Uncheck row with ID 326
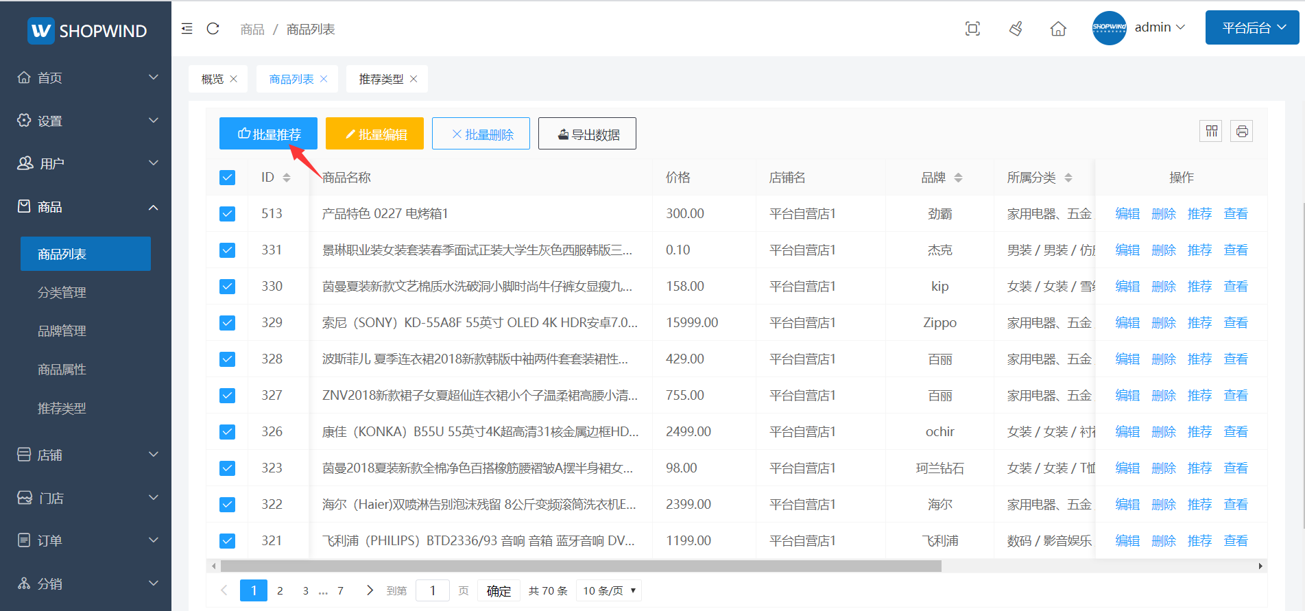Image resolution: width=1305 pixels, height=611 pixels. [x=228, y=432]
